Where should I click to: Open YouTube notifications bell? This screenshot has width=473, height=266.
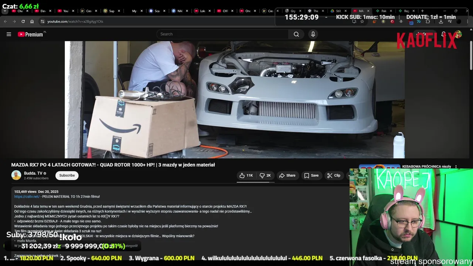[x=443, y=34]
